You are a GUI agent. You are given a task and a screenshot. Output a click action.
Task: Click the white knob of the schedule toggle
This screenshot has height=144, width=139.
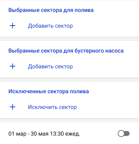pyautogui.click(x=121, y=133)
